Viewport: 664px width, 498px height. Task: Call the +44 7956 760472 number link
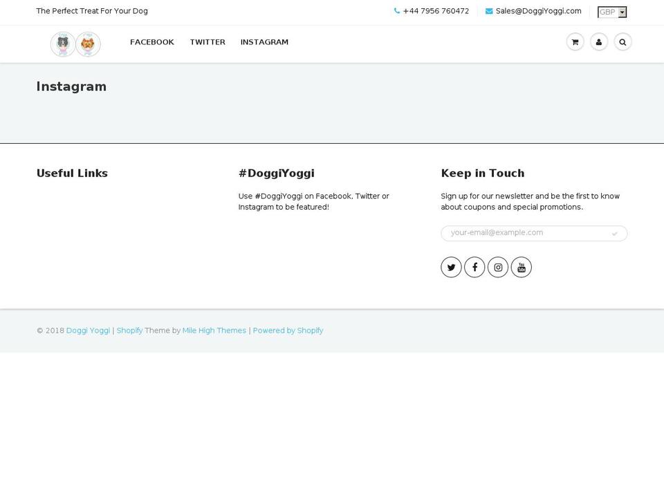pos(436,11)
